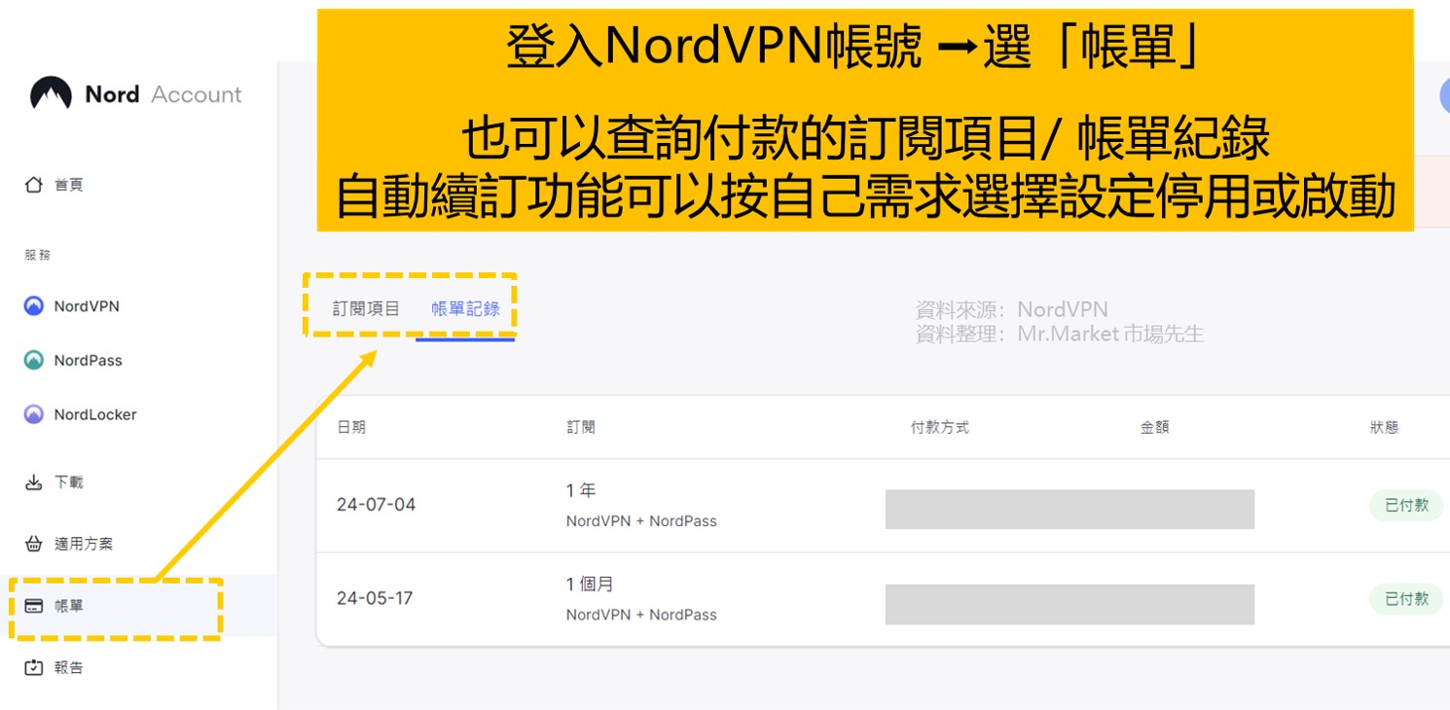Click the 訂閱 column header

click(x=581, y=427)
